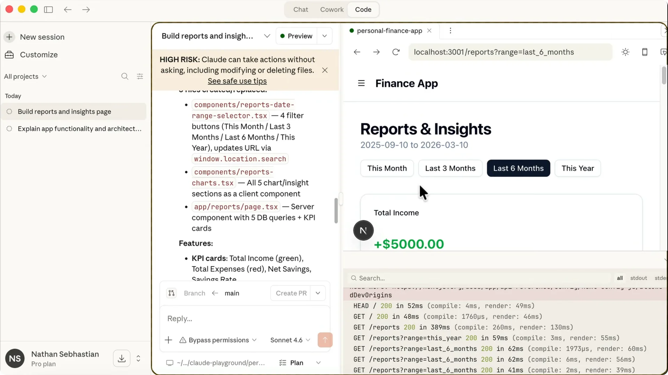Click preview page vertical scrollbar
Viewport: 668px width, 375px height.
(664, 75)
